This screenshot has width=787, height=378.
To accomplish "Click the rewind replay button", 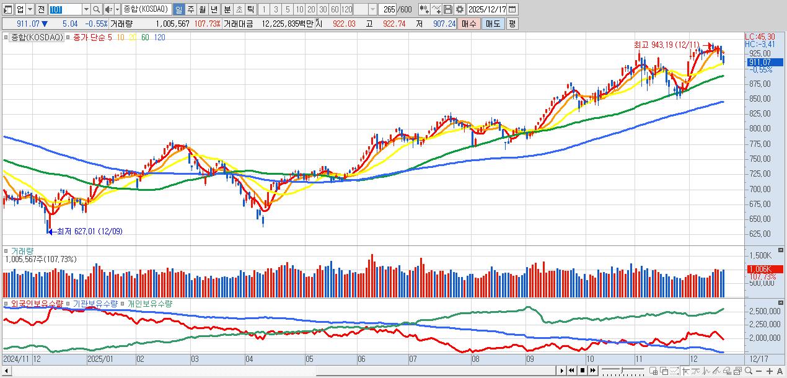I will tap(571, 371).
